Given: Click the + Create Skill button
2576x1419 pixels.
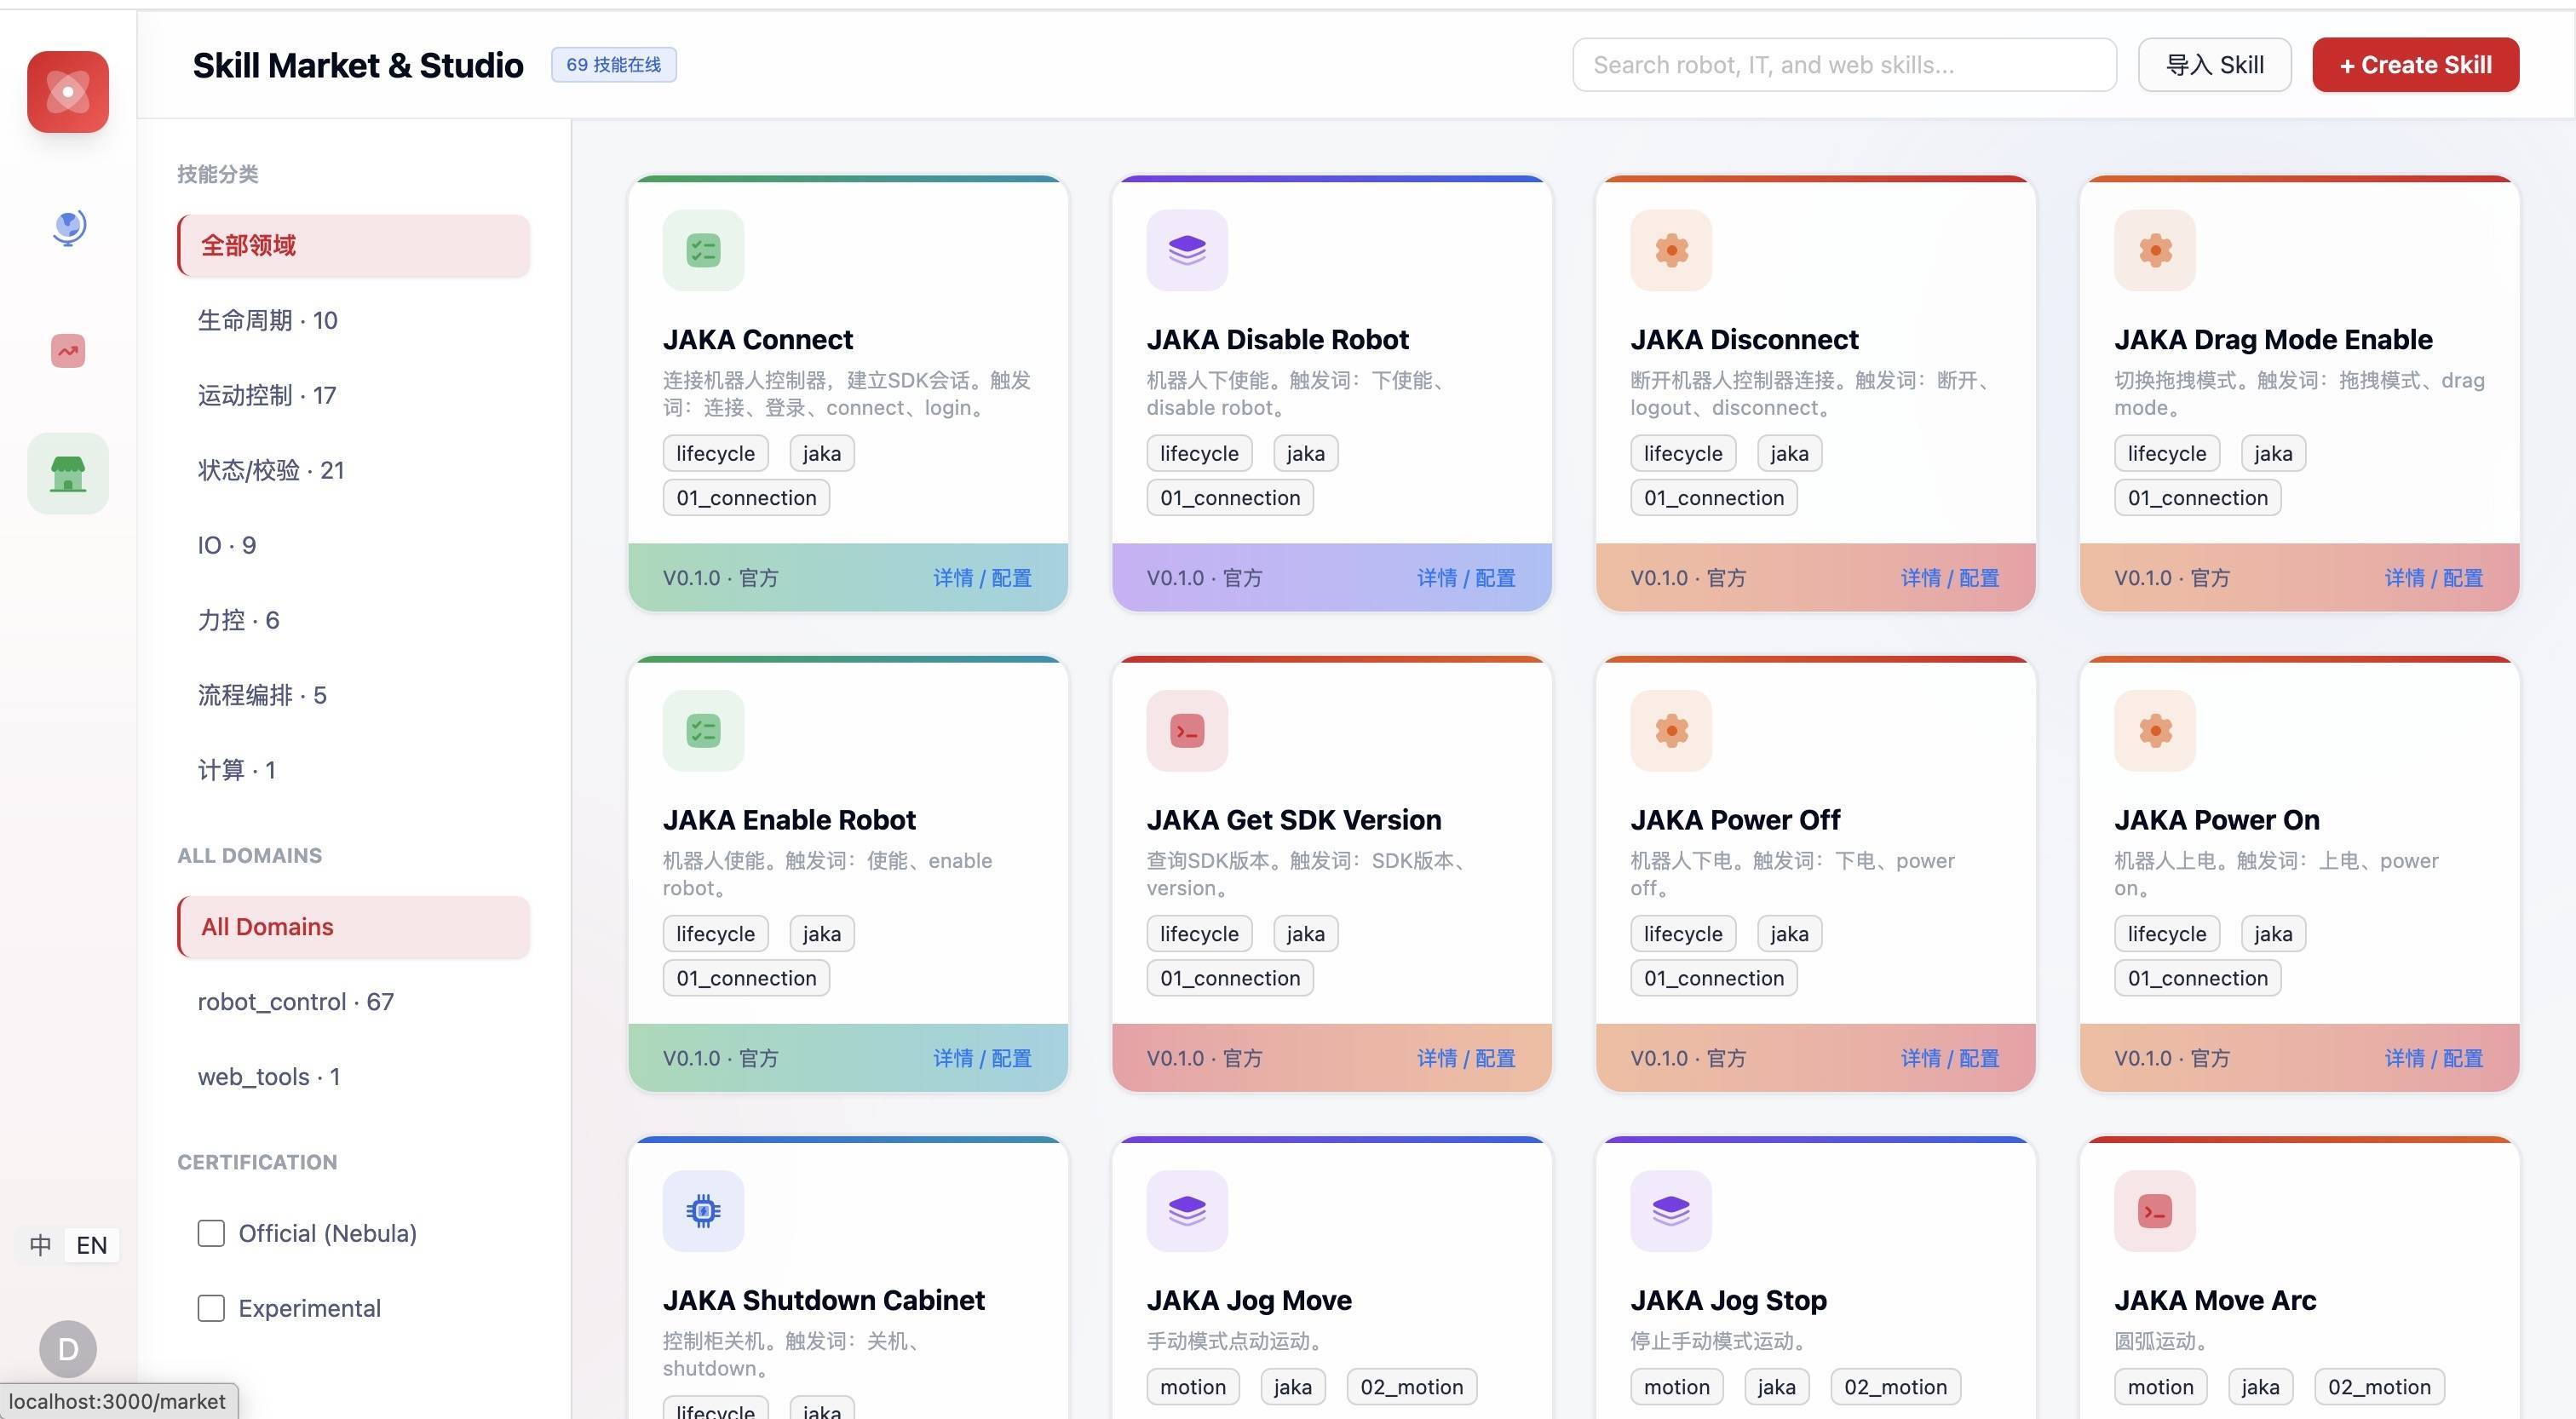Looking at the screenshot, I should (2415, 65).
